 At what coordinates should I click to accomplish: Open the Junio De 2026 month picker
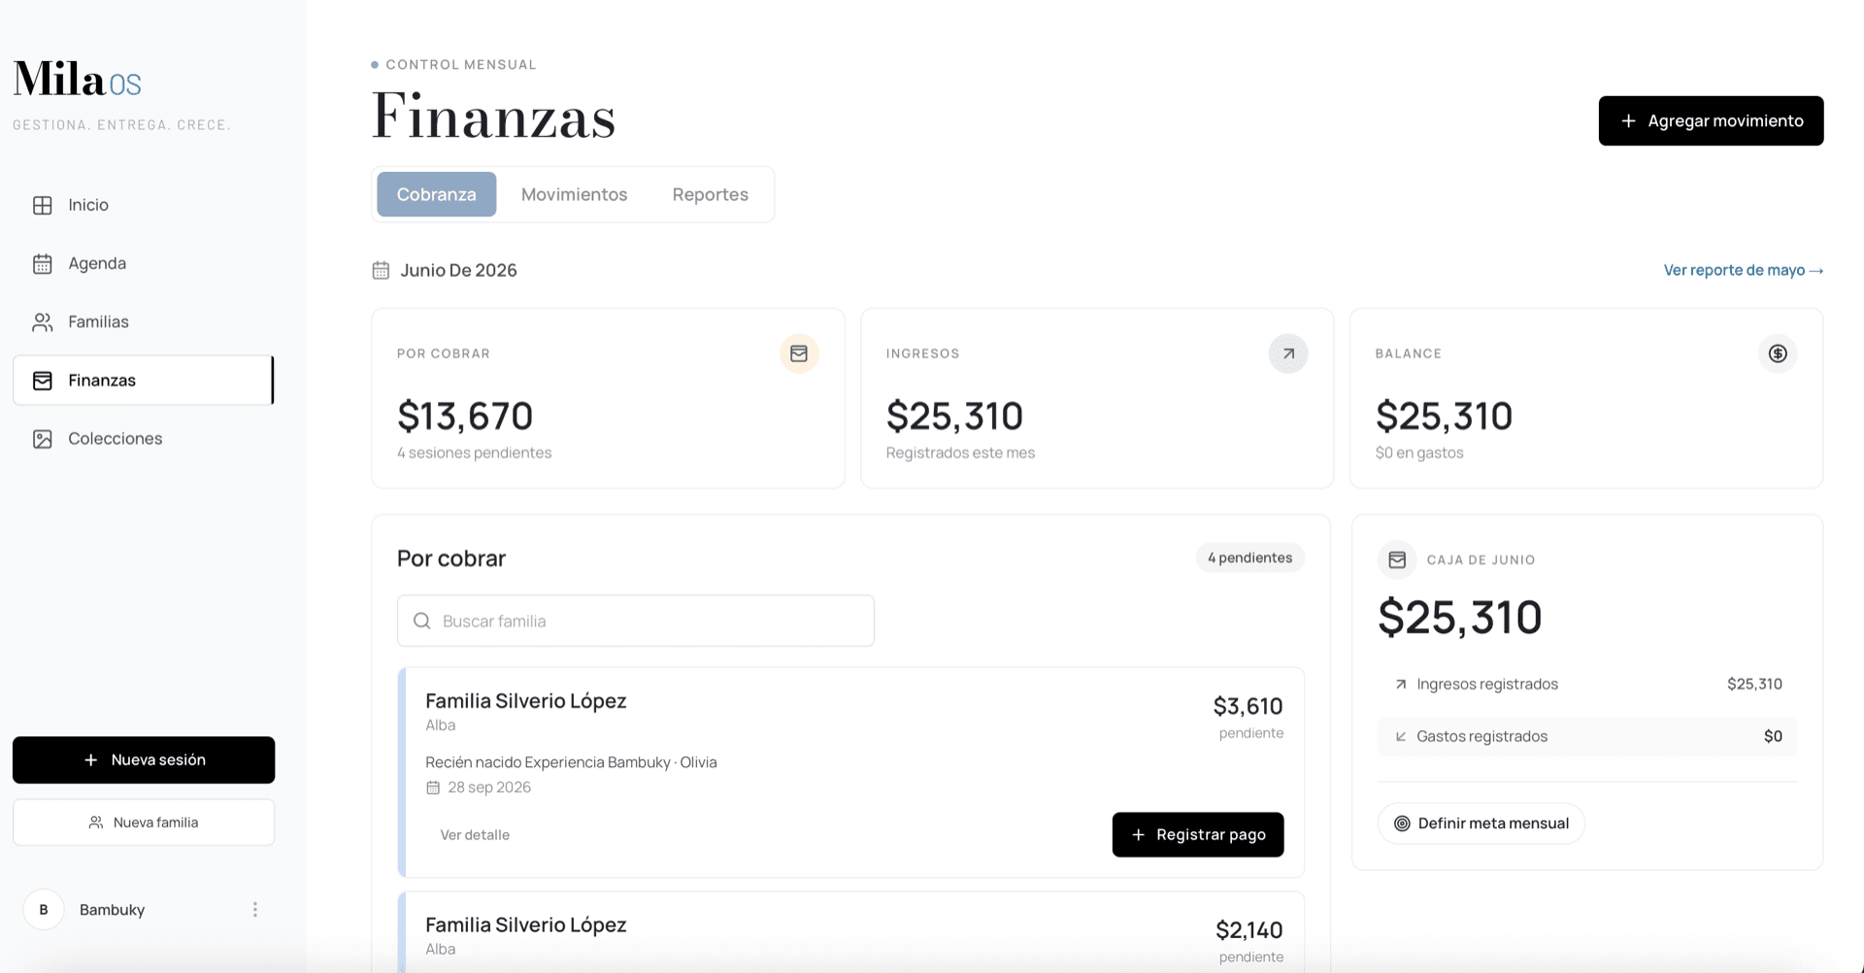coord(445,270)
